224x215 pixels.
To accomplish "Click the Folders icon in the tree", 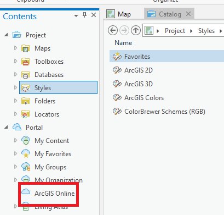I will pyautogui.click(x=25, y=101).
